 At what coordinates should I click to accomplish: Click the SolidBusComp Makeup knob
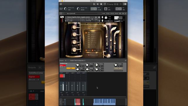click(x=97, y=65)
